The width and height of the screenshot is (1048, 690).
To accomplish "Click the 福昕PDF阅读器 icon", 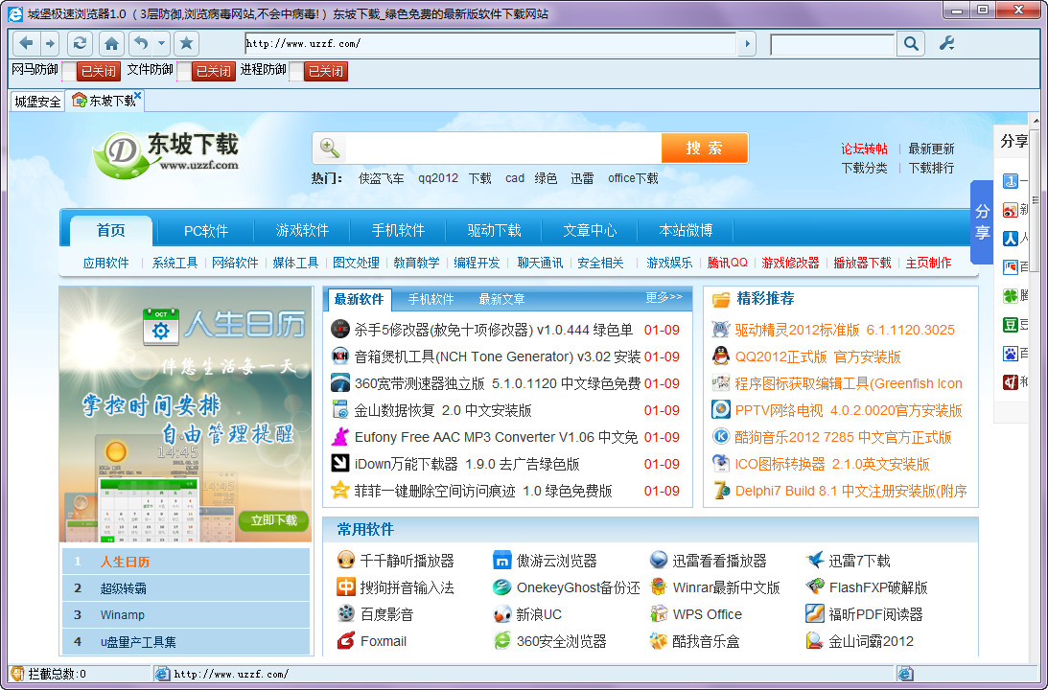I will pyautogui.click(x=814, y=613).
